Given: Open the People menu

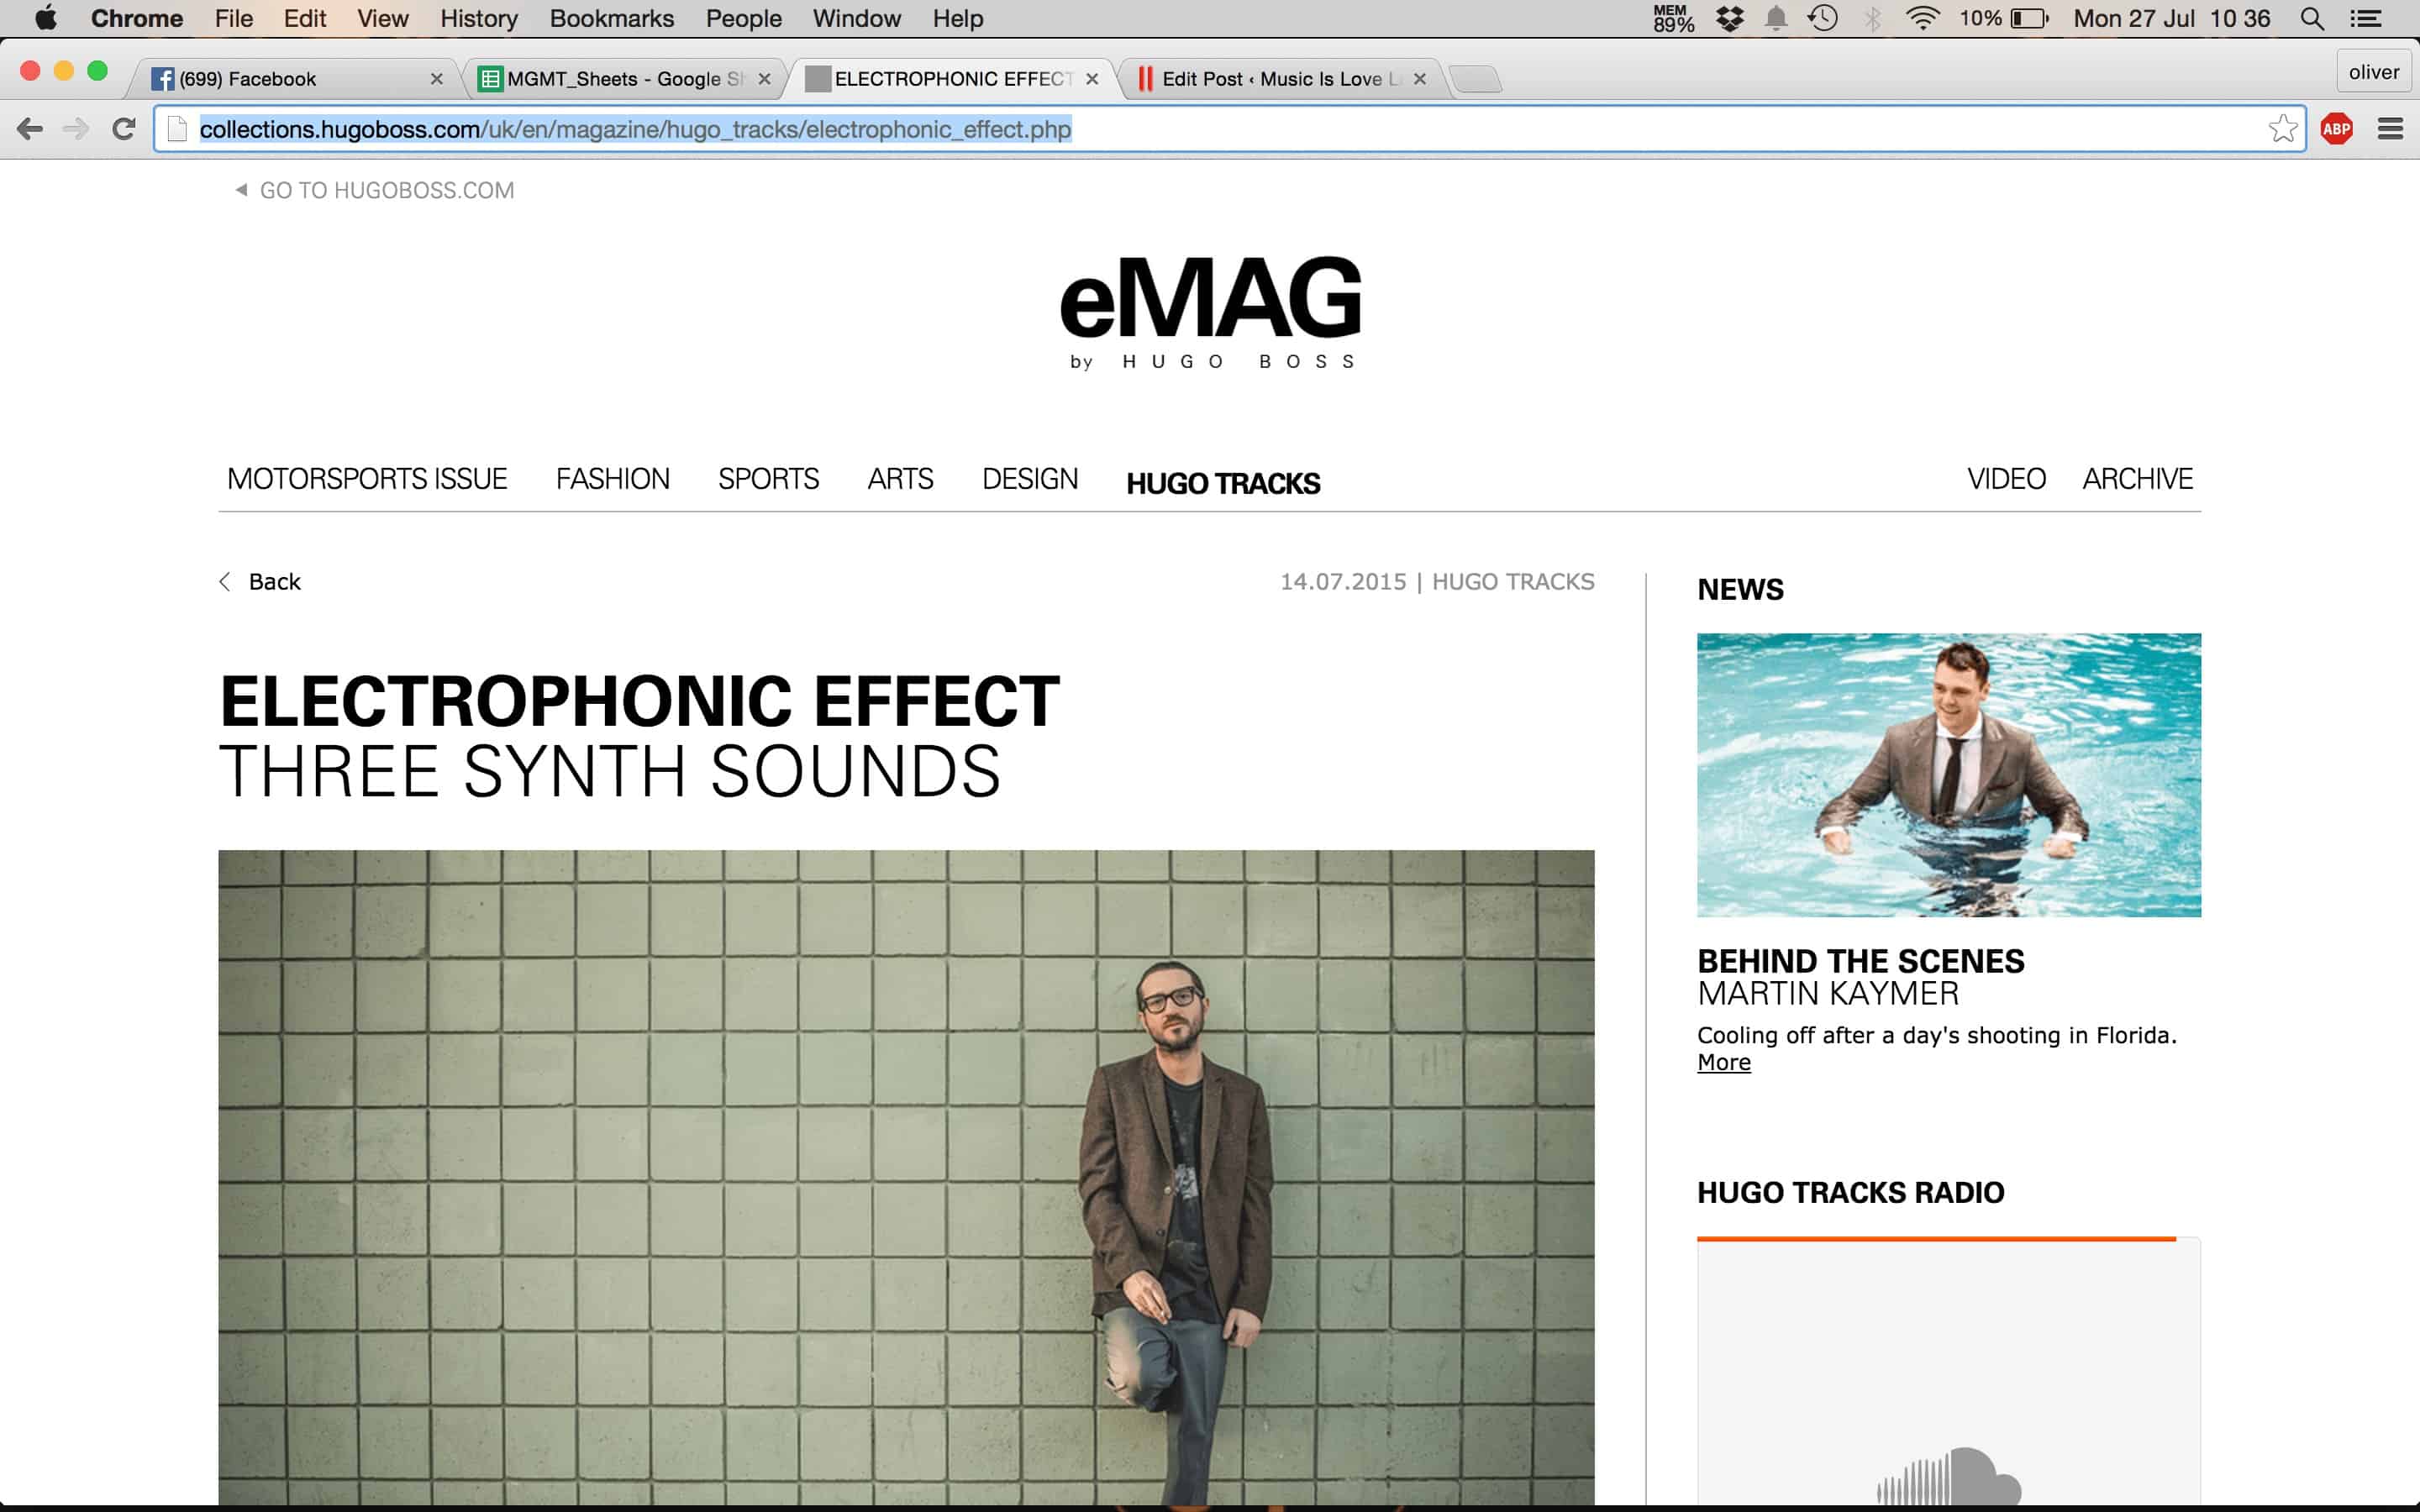Looking at the screenshot, I should point(744,18).
